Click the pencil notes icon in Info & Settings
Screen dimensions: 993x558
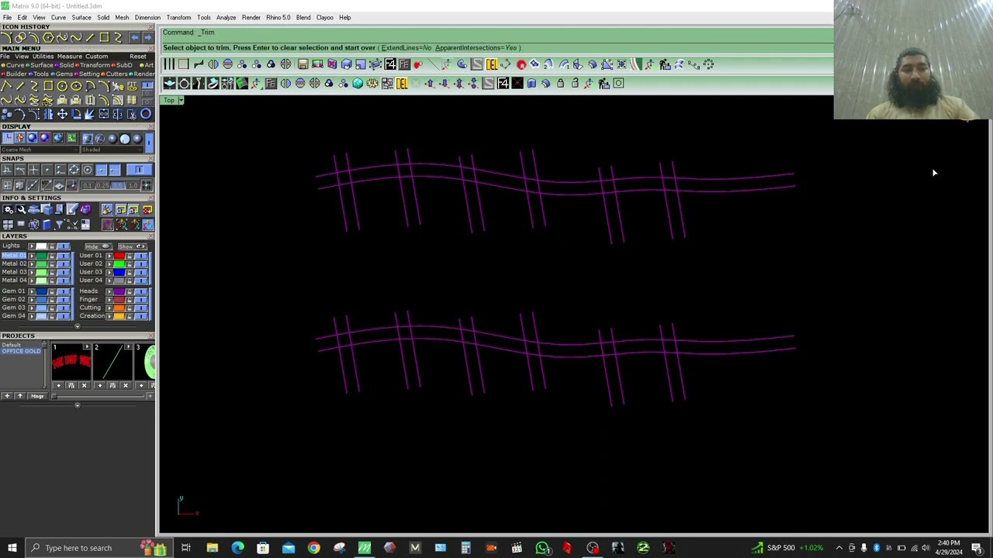click(72, 209)
